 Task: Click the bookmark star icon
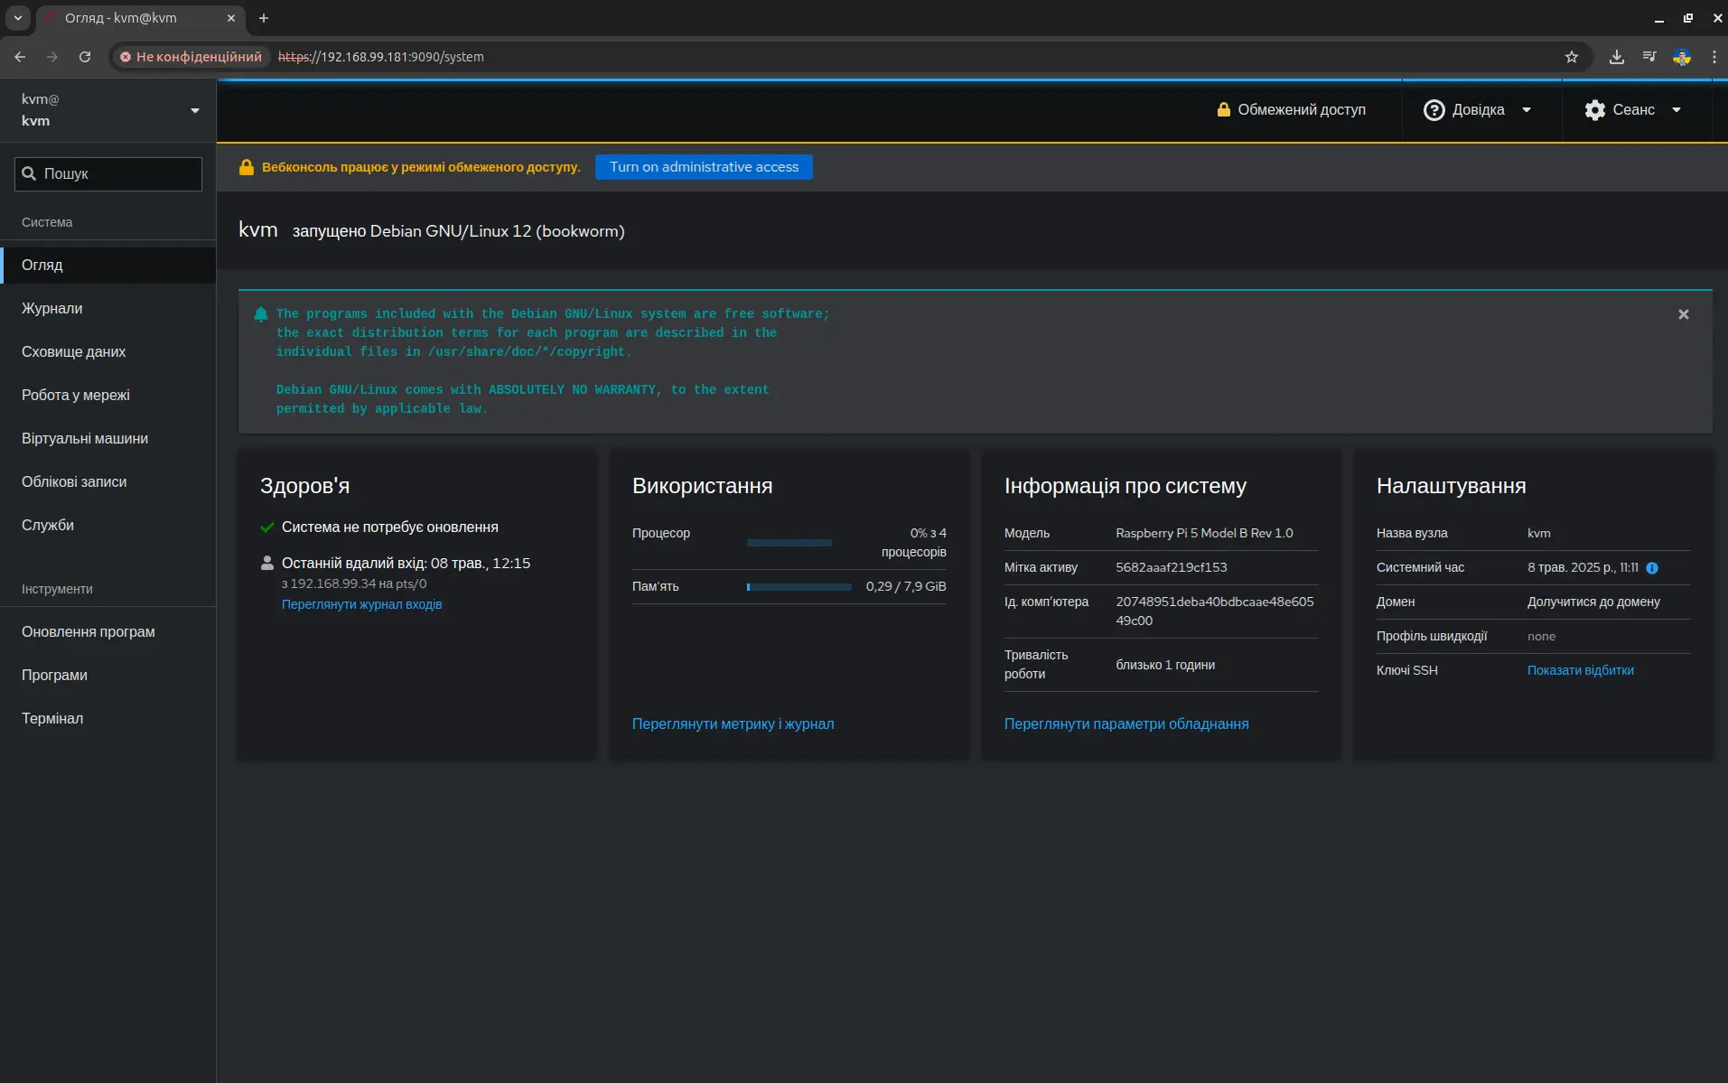[x=1572, y=57]
